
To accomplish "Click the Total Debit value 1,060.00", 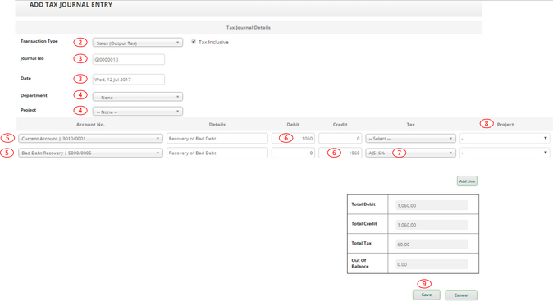I will coord(432,205).
